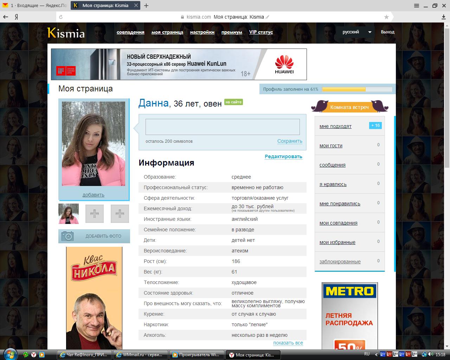This screenshot has width=450, height=360.
Task: Click the camera icon on ДОБАВИТЬ ФОТО
Action: point(67,236)
